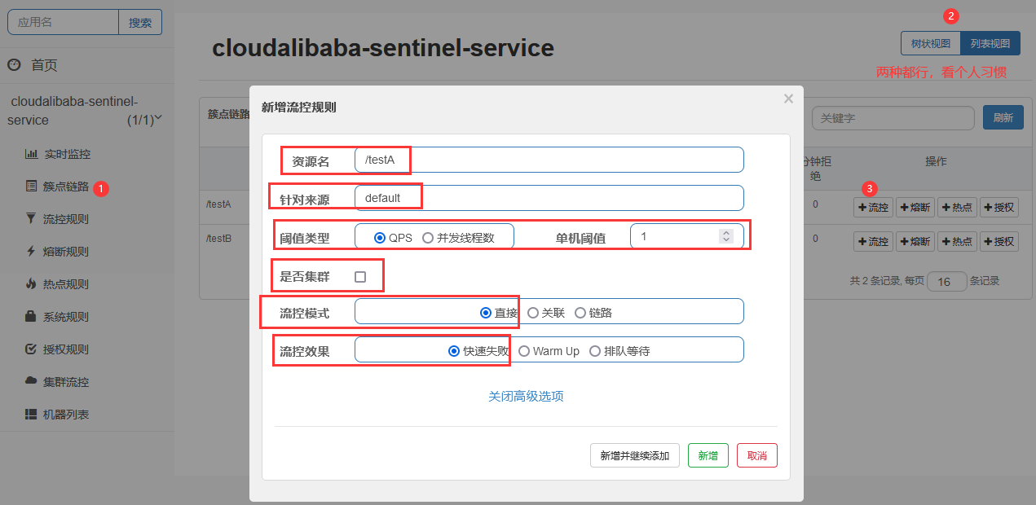1036x505 pixels.
Task: Click the 关闭高级选项 link
Action: point(526,397)
